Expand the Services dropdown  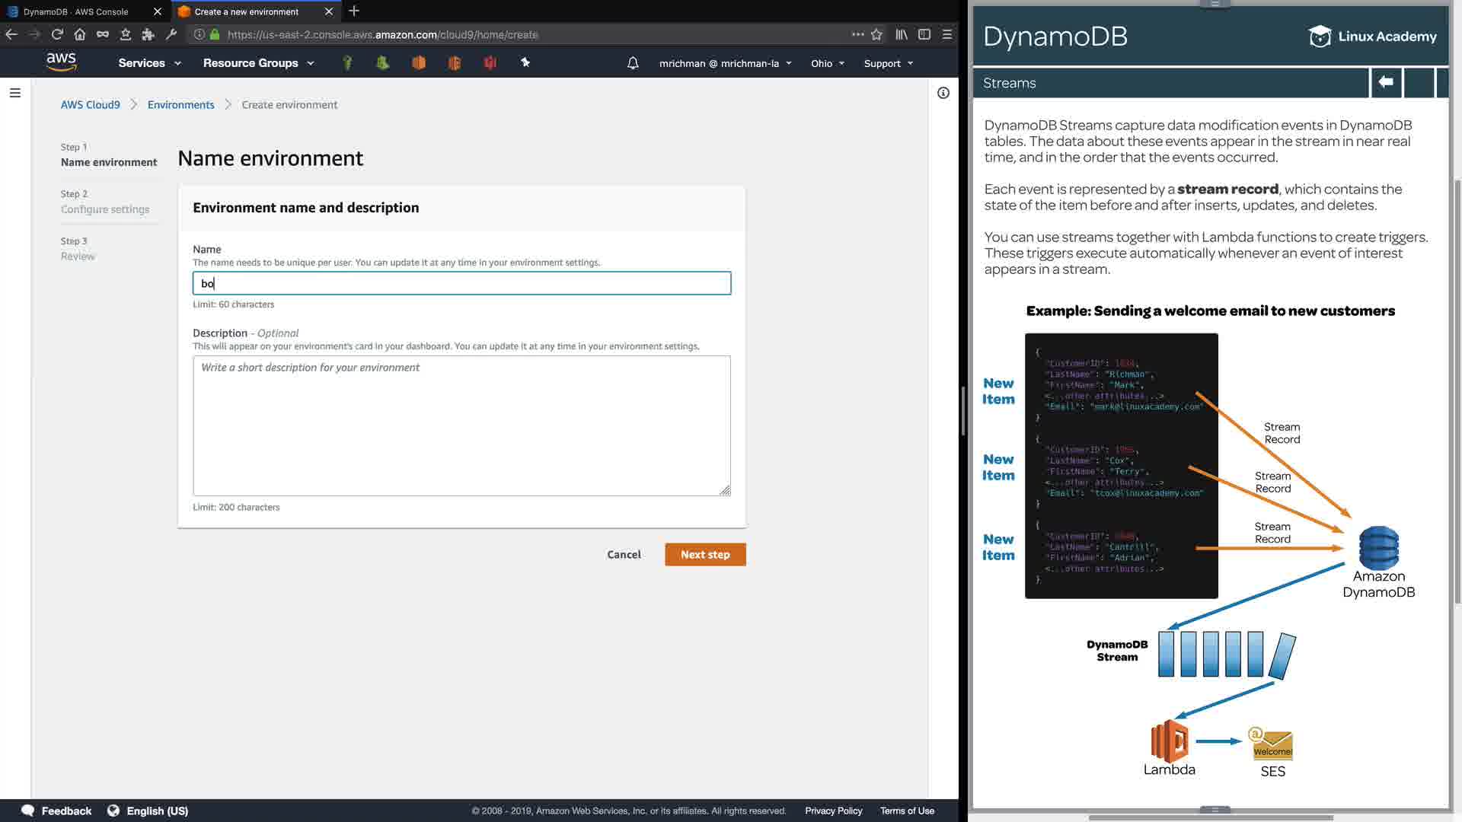pos(149,63)
